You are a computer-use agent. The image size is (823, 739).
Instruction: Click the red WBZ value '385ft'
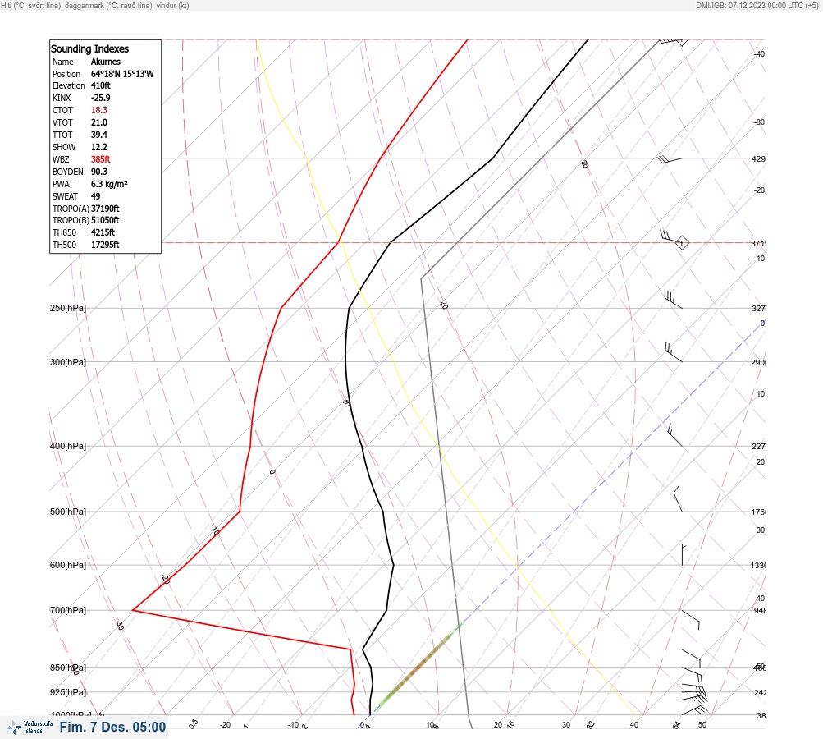(101, 159)
